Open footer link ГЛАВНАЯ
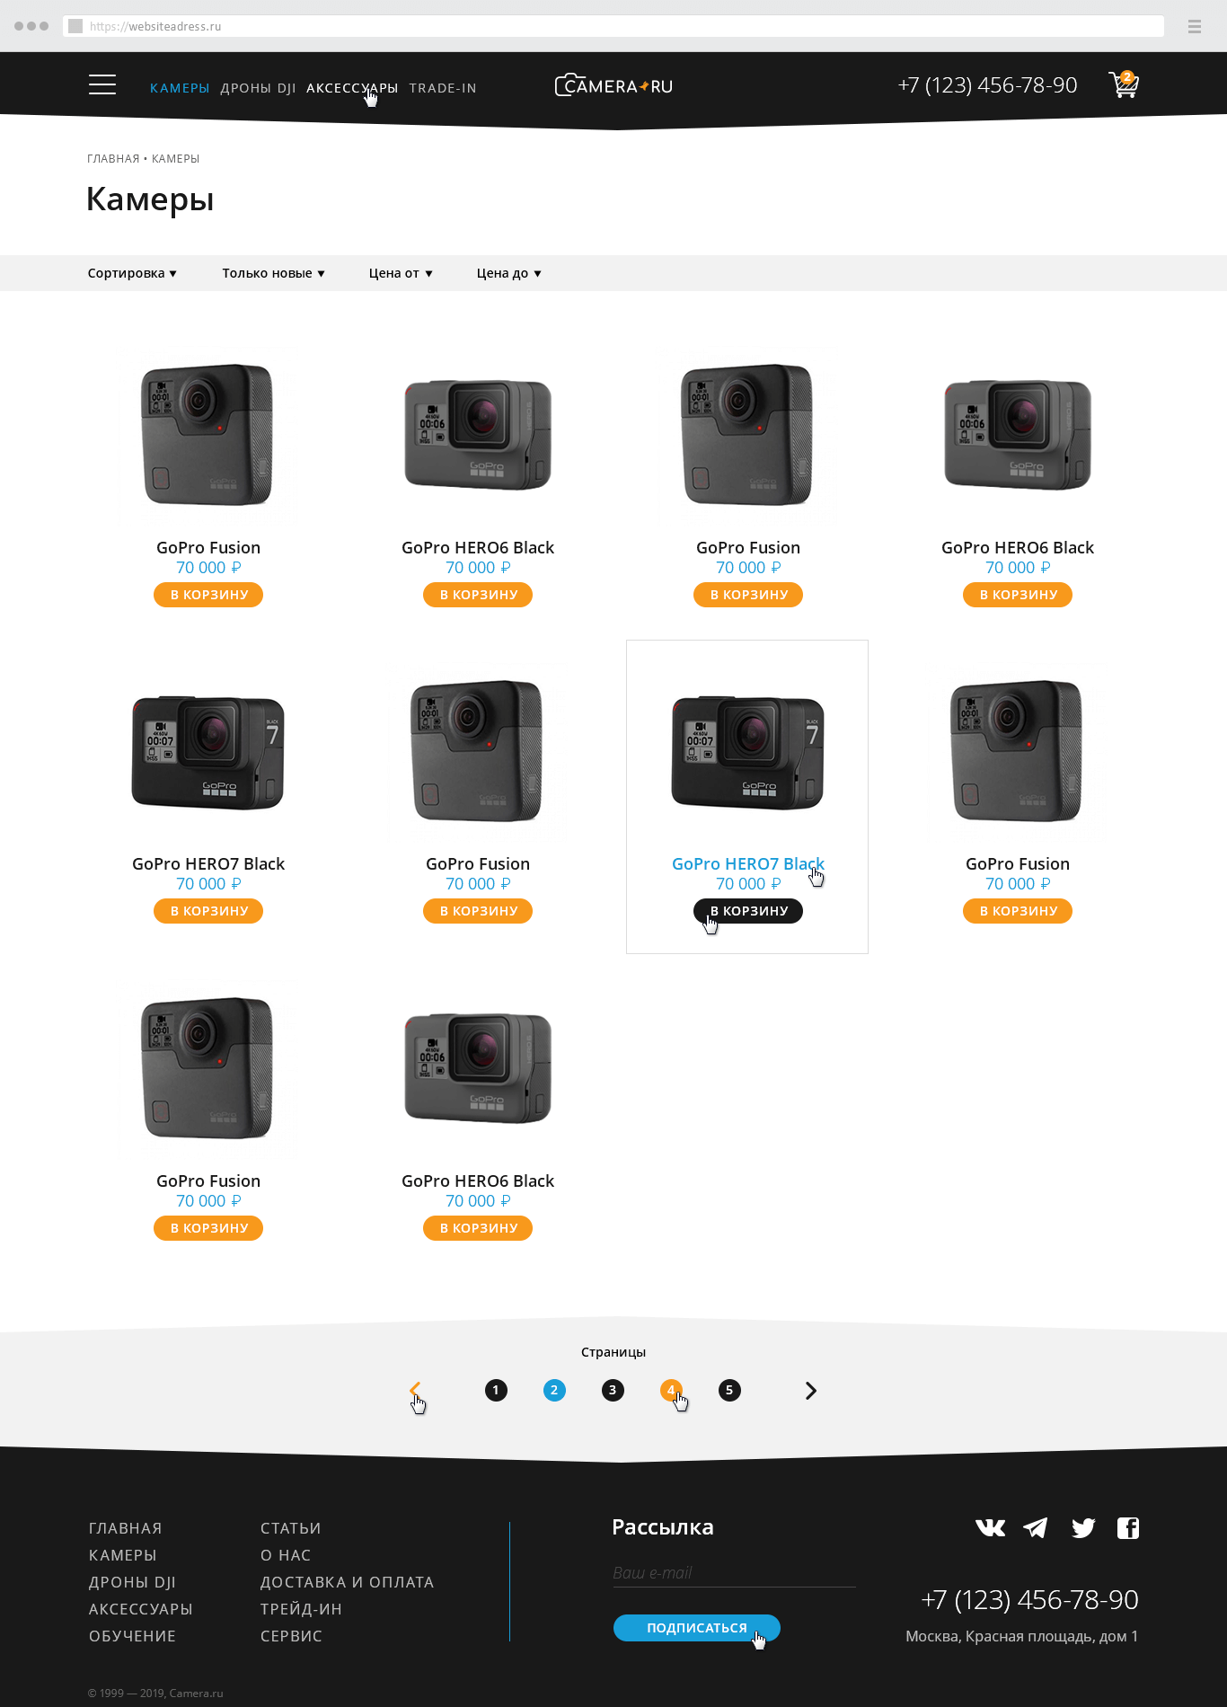Viewport: 1227px width, 1707px height. click(126, 1528)
